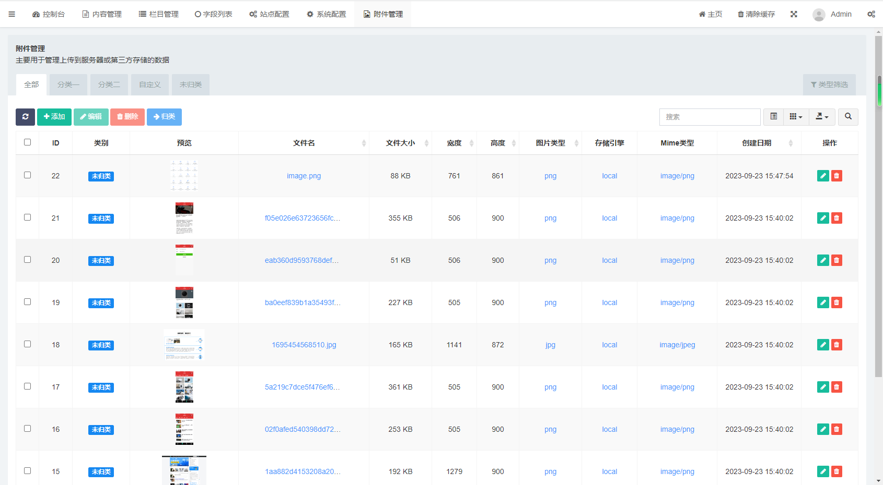The width and height of the screenshot is (883, 485).
Task: Click the fullscreen expand icon
Action: pos(794,14)
